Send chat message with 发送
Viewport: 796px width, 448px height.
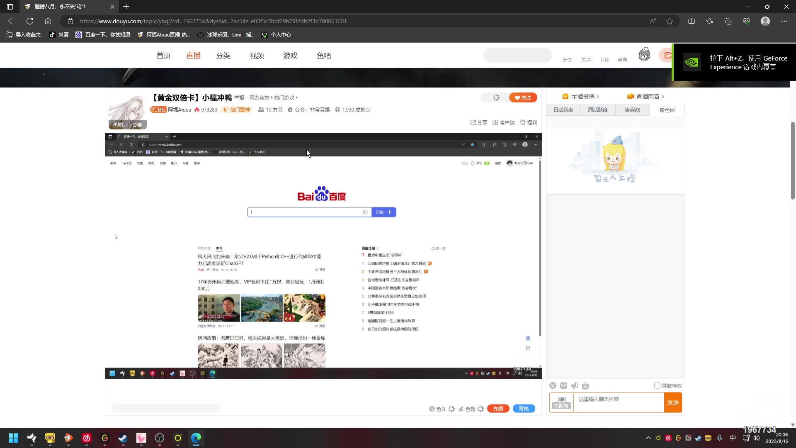pyautogui.click(x=673, y=403)
